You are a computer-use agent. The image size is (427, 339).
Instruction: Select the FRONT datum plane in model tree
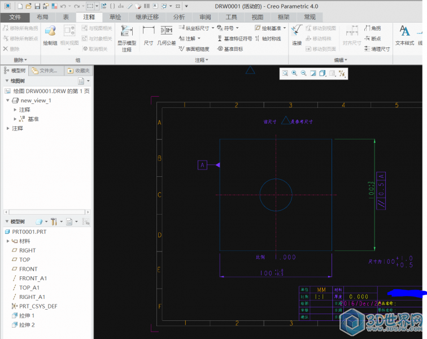(25, 269)
